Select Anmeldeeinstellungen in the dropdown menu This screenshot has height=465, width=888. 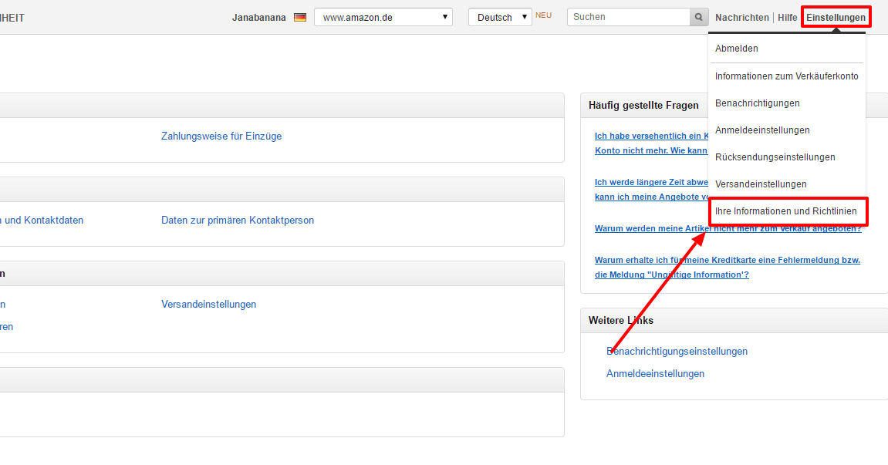pos(762,130)
